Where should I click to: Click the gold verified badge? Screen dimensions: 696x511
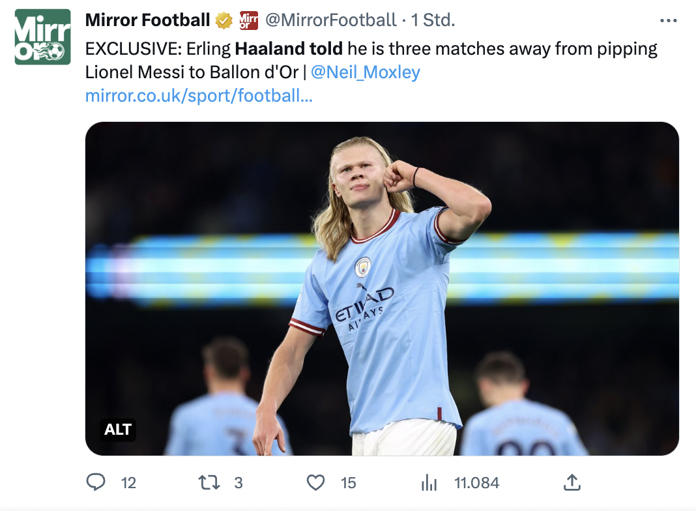(x=224, y=21)
